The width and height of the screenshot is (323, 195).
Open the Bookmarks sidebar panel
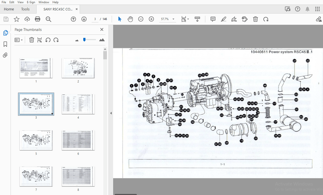pyautogui.click(x=5, y=44)
